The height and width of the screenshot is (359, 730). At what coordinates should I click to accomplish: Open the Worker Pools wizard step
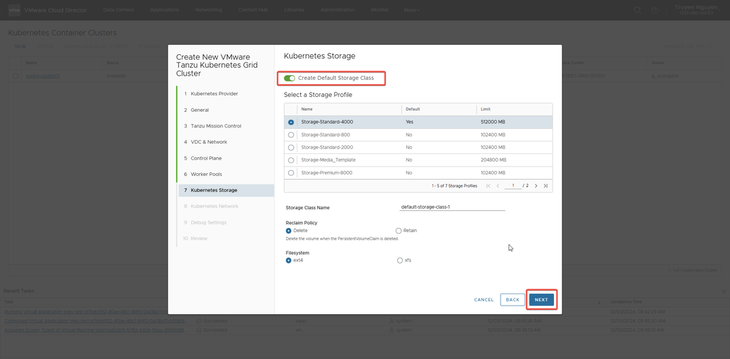tap(206, 174)
